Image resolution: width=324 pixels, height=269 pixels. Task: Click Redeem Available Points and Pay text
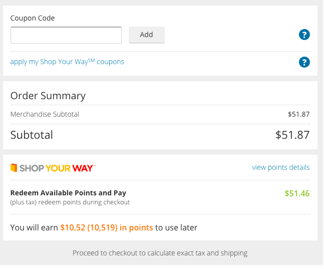[x=68, y=193]
